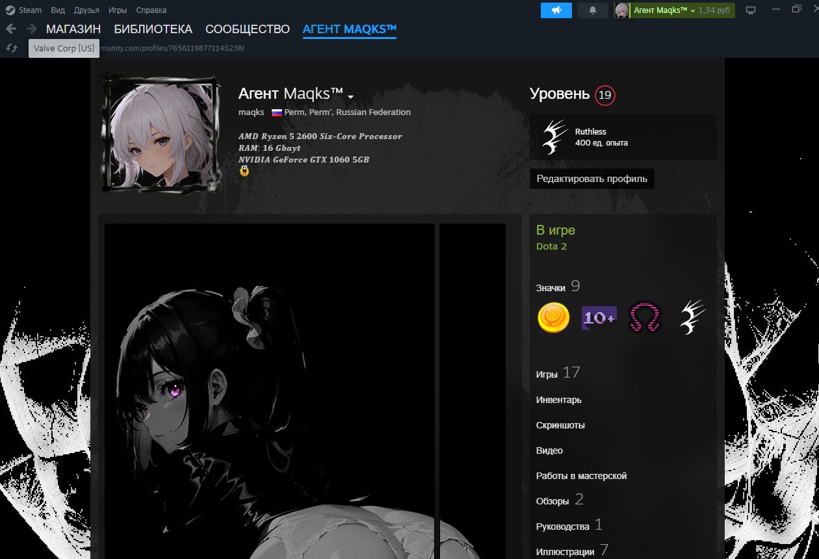
Task: Open the Вид menu
Action: tap(58, 10)
